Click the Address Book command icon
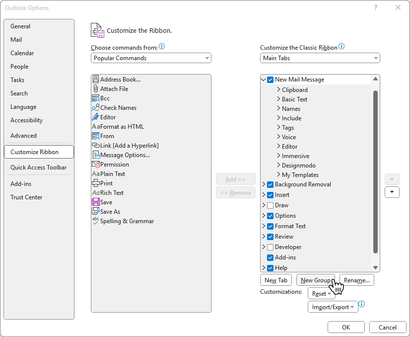Viewport: 410px width, 337px height. [96, 79]
